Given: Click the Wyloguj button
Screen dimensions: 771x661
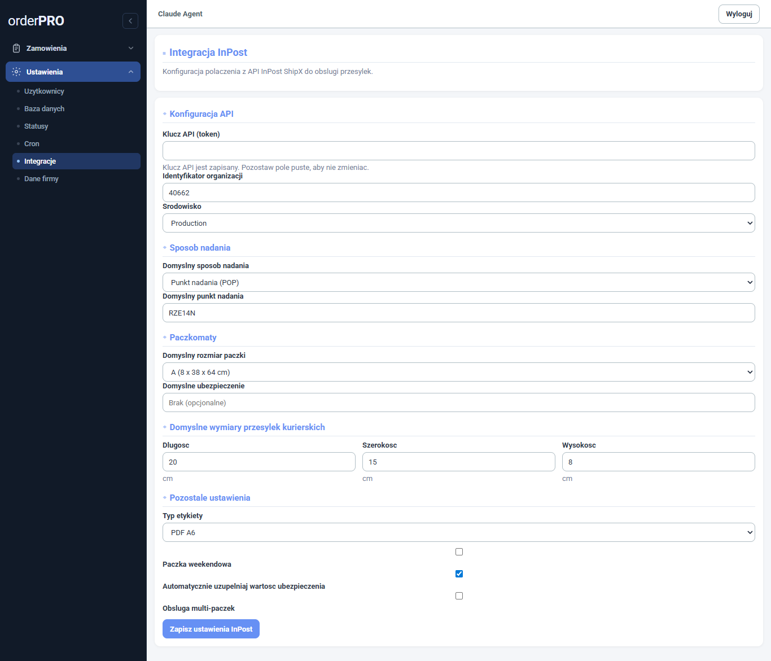Looking at the screenshot, I should [739, 14].
